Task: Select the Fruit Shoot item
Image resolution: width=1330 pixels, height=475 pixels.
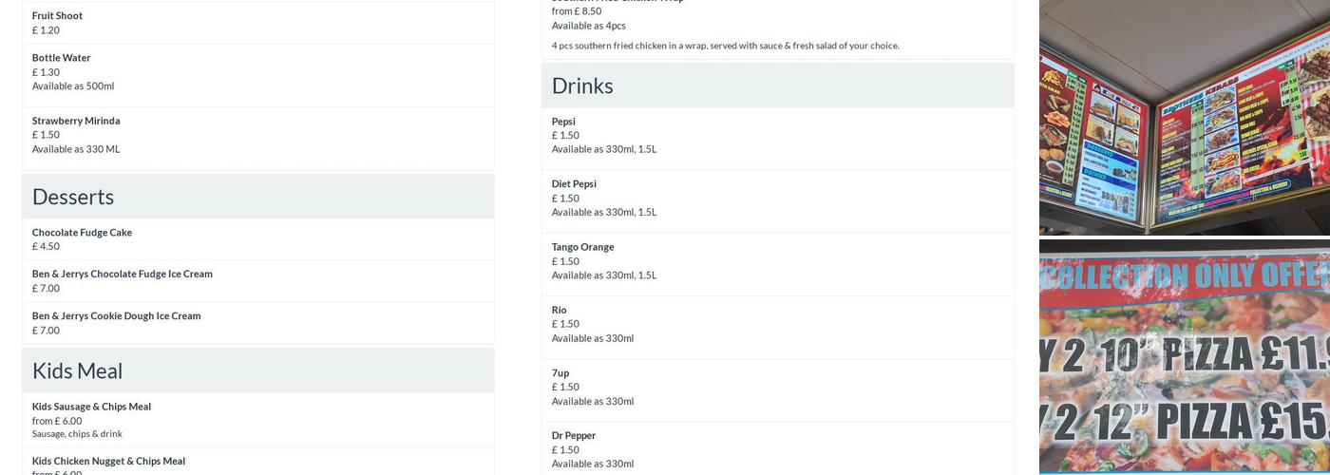Action: click(x=257, y=23)
